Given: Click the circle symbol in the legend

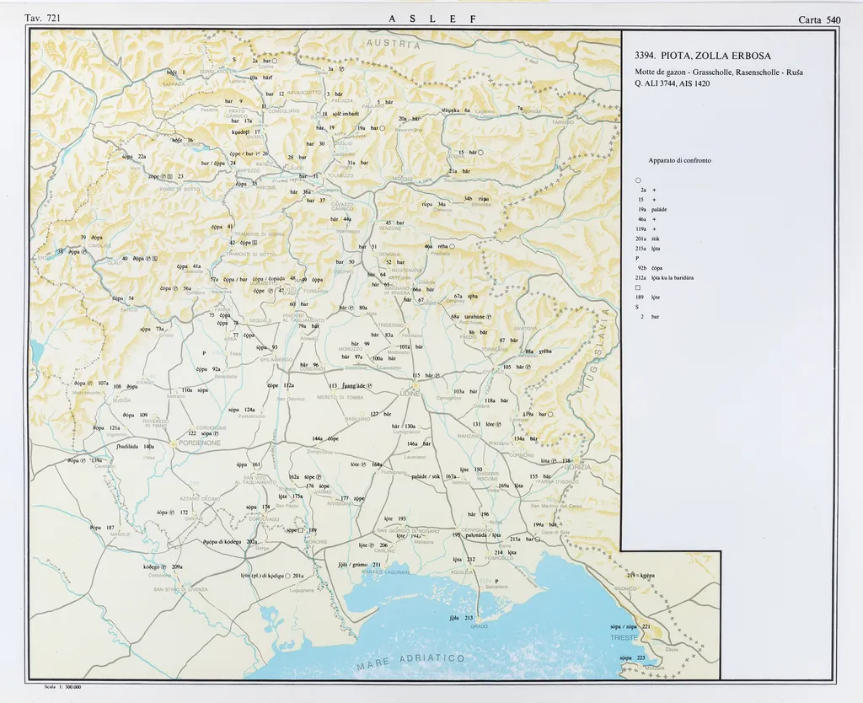Looking at the screenshot, I should 638,180.
